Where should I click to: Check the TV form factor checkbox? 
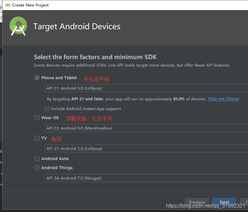pos(37,138)
